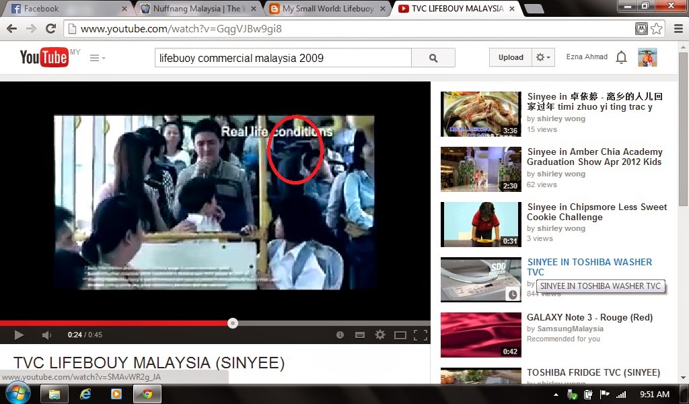This screenshot has width=689, height=404.
Task: Click the Ezna Ahmad username
Action: click(x=587, y=57)
